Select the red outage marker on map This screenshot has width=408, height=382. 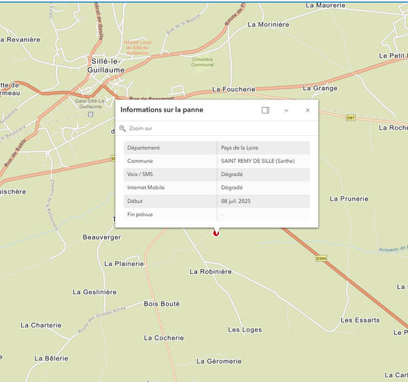pos(216,233)
